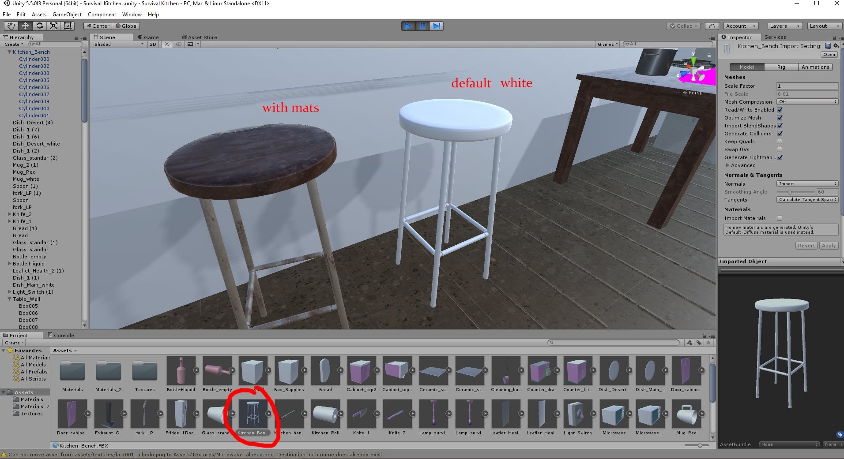This screenshot has height=459, width=844.
Task: Select the Hand (pan) tool
Action: pyautogui.click(x=11, y=26)
